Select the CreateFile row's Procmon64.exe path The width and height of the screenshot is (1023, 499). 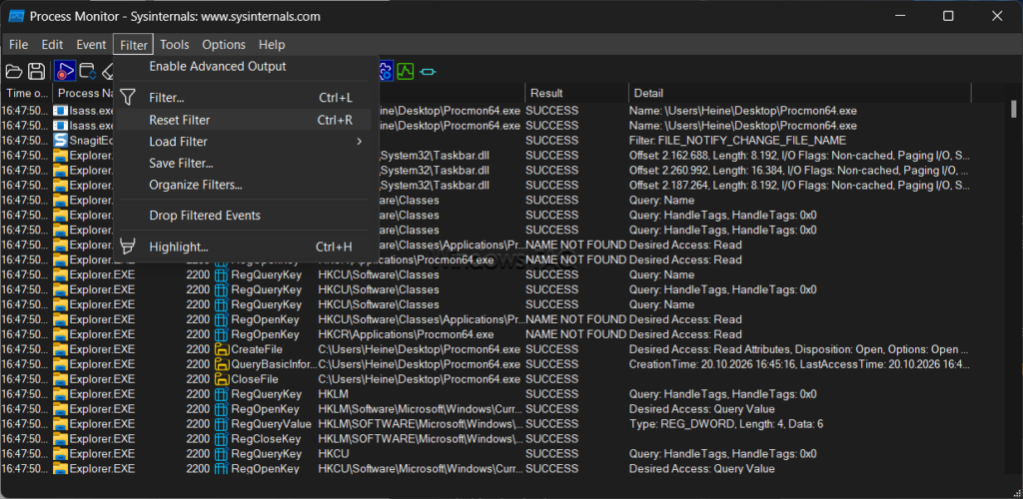[420, 349]
